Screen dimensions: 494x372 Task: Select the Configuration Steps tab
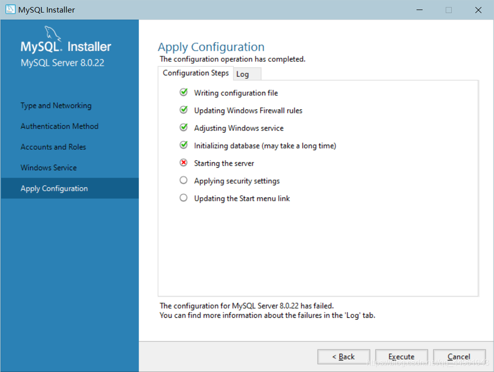[x=196, y=73]
